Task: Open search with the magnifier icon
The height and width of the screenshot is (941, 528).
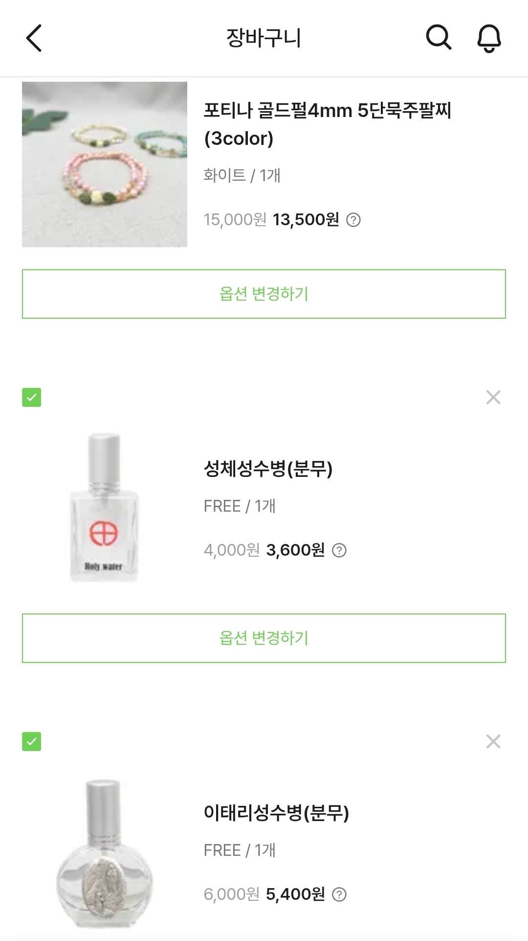Action: [438, 38]
